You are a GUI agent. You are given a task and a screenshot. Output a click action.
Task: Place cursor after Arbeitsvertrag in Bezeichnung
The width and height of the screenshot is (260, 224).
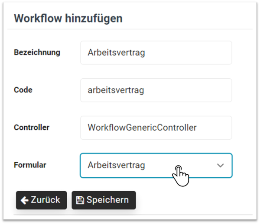coord(146,53)
